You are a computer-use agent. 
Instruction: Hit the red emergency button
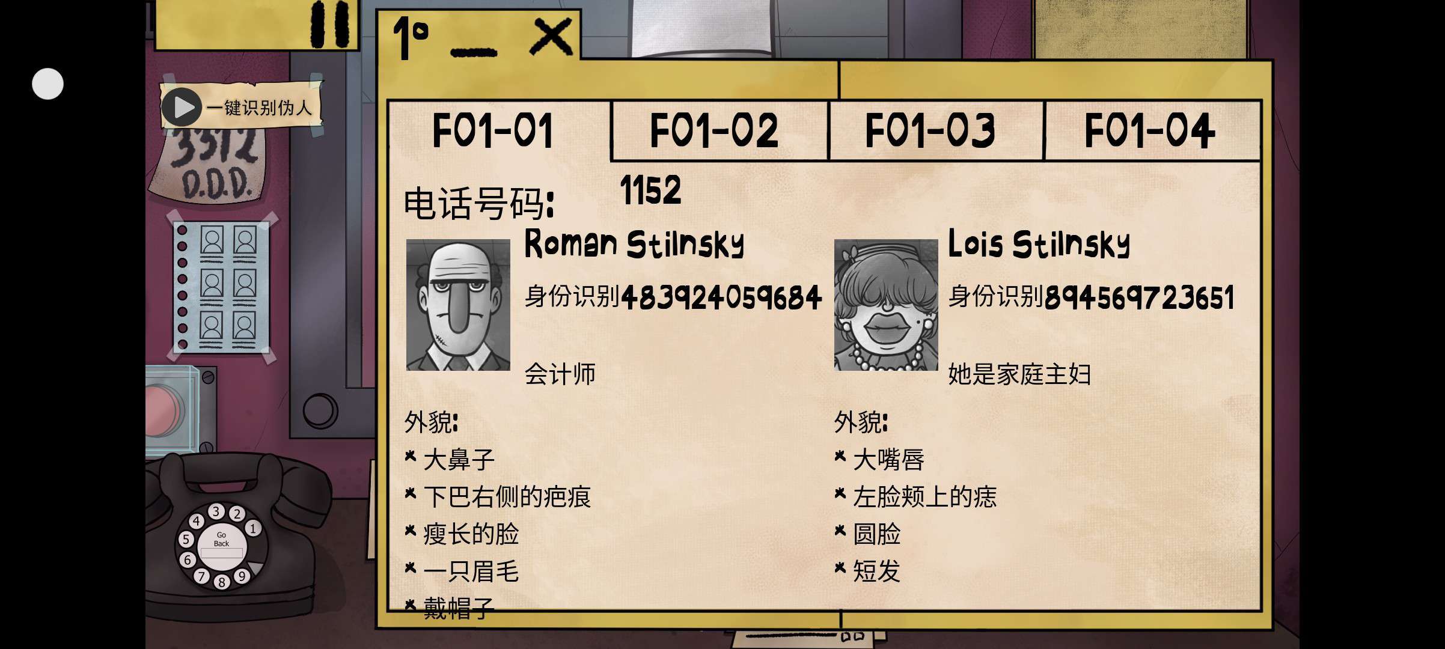(163, 412)
